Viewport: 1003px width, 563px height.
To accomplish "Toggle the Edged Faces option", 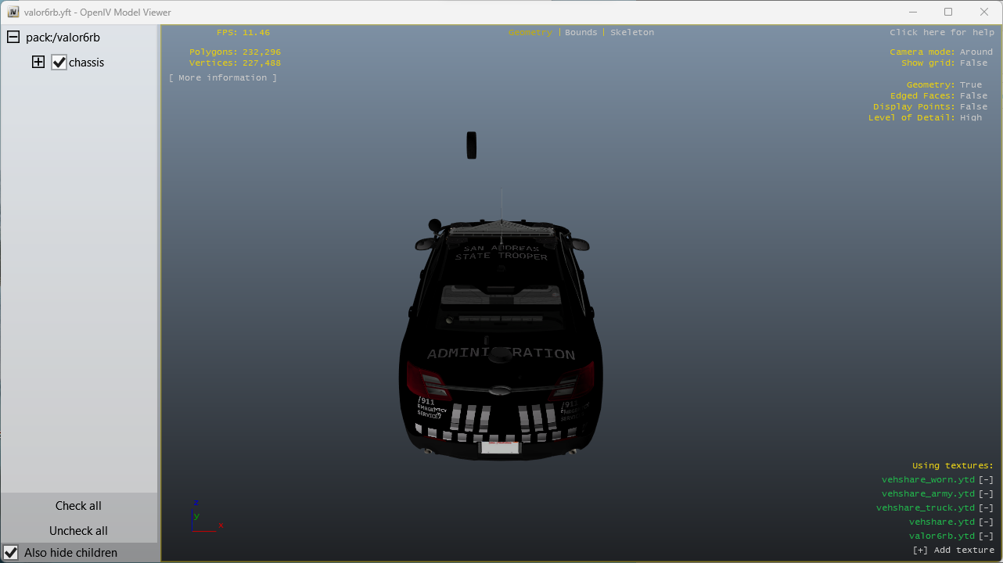I will pos(973,95).
